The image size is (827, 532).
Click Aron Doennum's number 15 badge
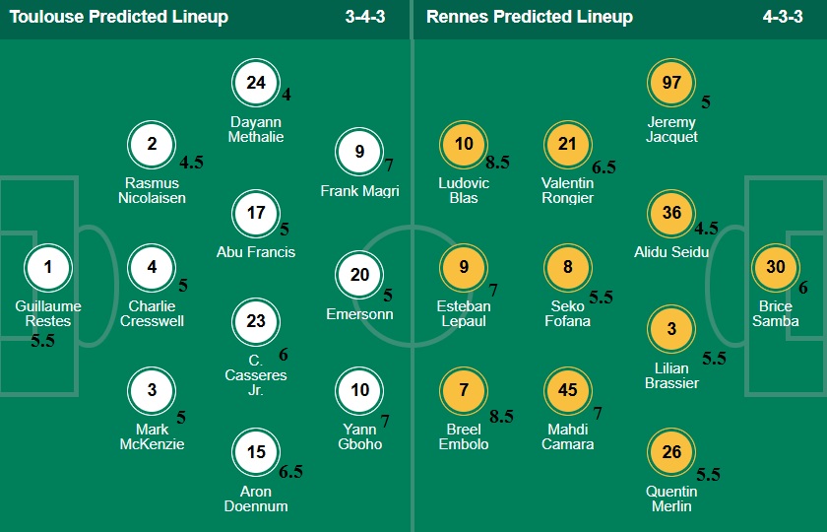pos(256,452)
